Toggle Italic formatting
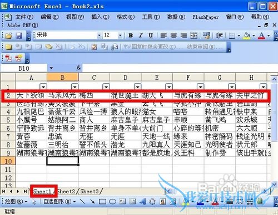This screenshot has width=278, height=215. [x=141, y=35]
